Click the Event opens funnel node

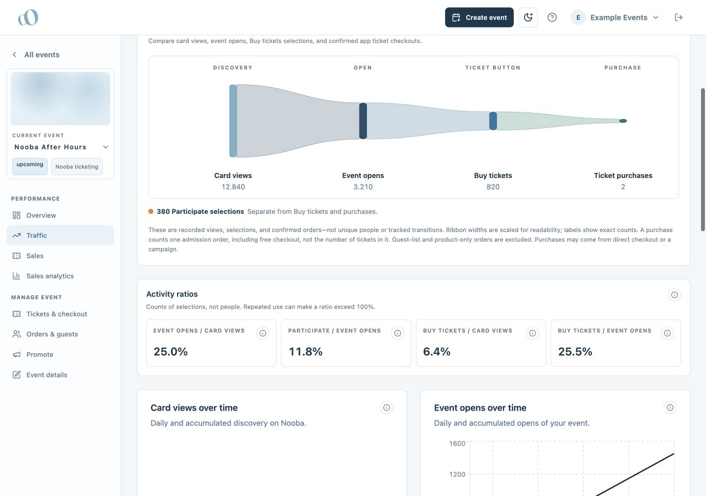363,121
